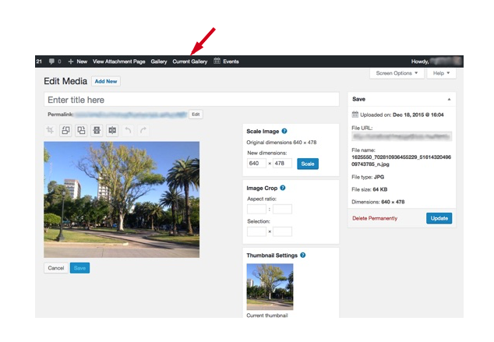
Task: Click 'Dec 18, 2015 @ 16:04' upload date
Action: click(x=418, y=115)
